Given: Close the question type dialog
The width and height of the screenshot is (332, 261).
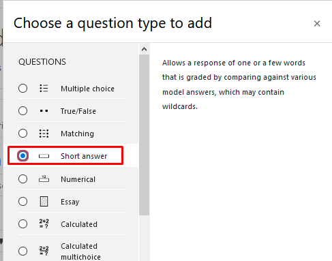Looking at the screenshot, I should 317,23.
